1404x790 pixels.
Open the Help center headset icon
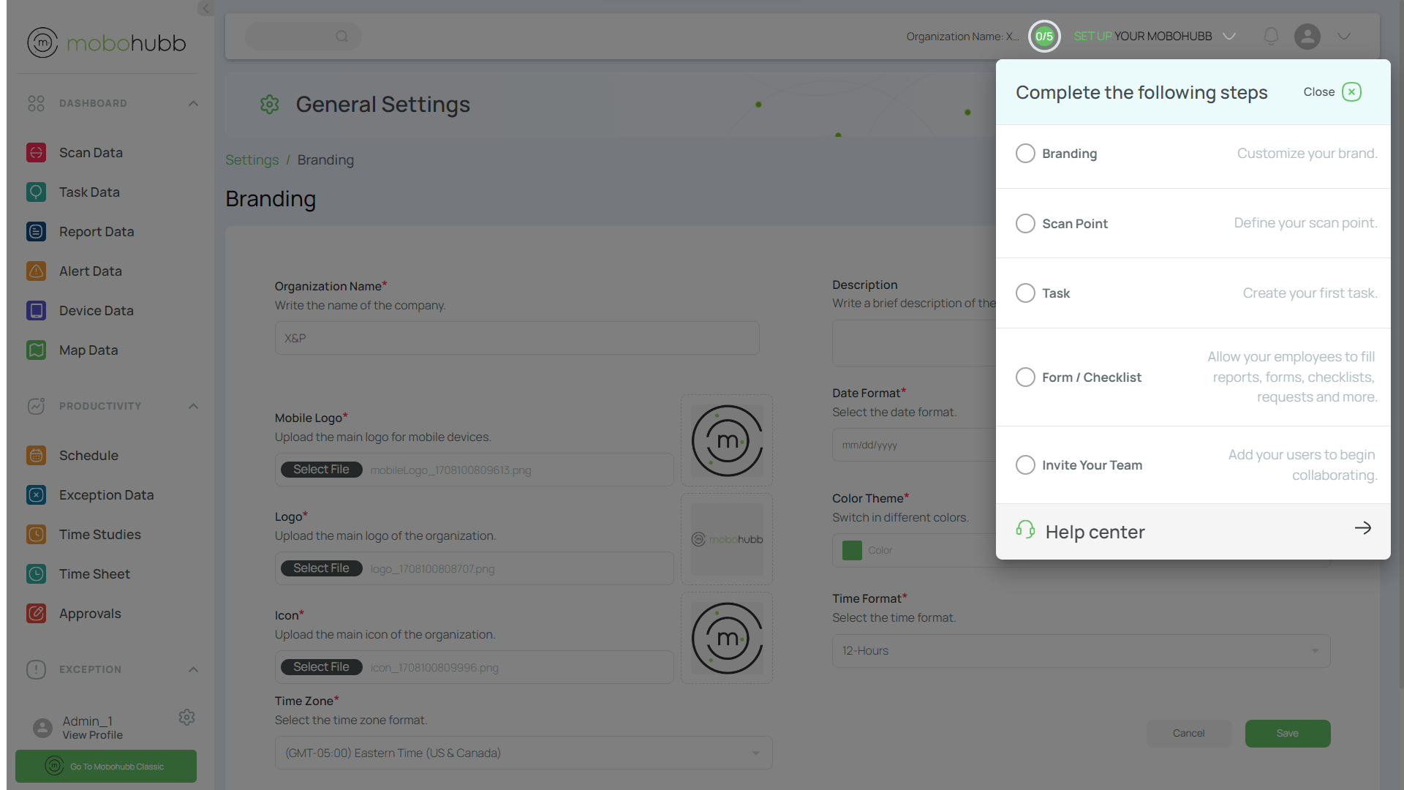tap(1025, 530)
